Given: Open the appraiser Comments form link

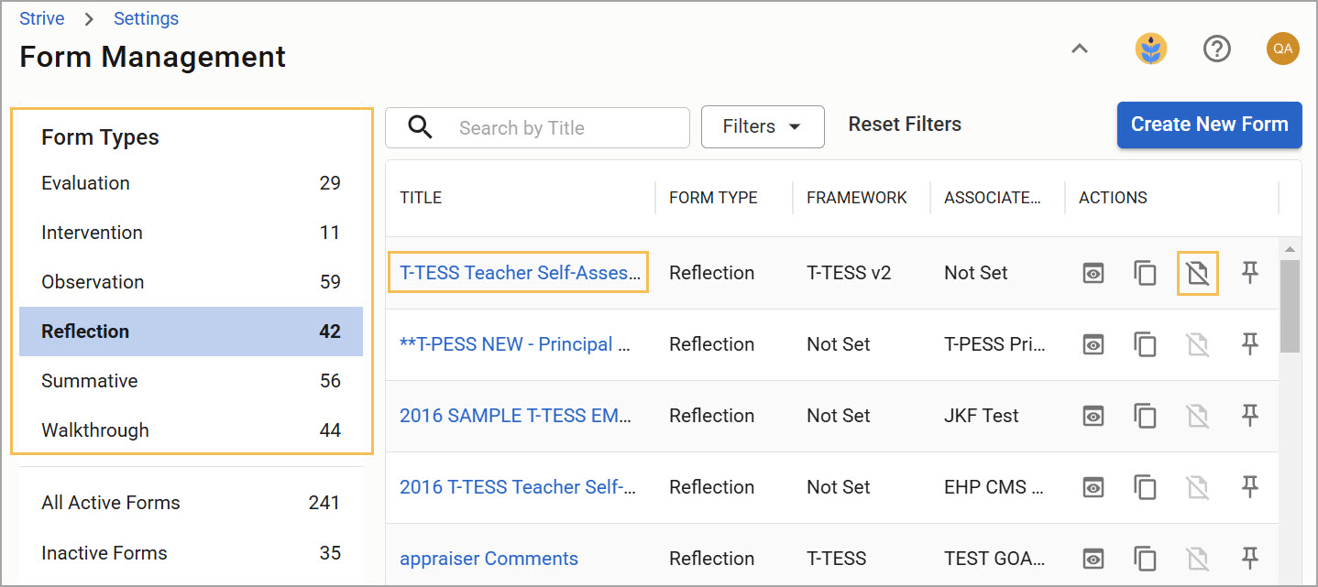Looking at the screenshot, I should coord(489,559).
